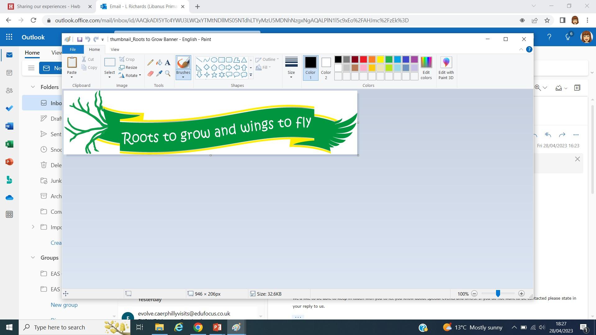Open Outlook app launcher grid
Viewport: 596px width, 335px height.
tap(9, 37)
